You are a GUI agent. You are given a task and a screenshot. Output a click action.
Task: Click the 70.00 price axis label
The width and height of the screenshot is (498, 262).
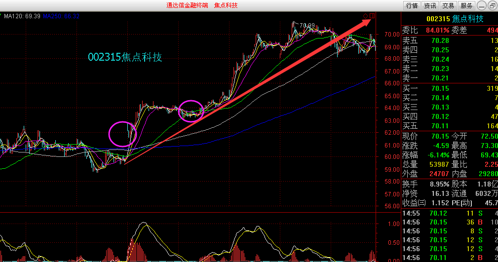click(392, 35)
